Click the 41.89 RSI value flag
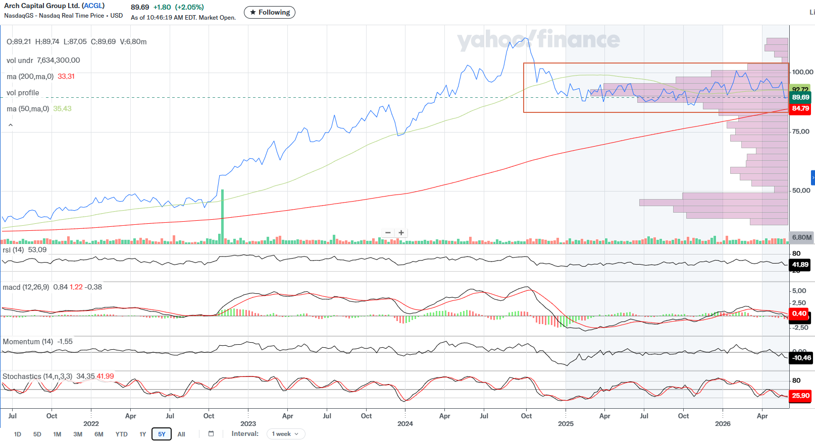The image size is (815, 443). tap(800, 265)
